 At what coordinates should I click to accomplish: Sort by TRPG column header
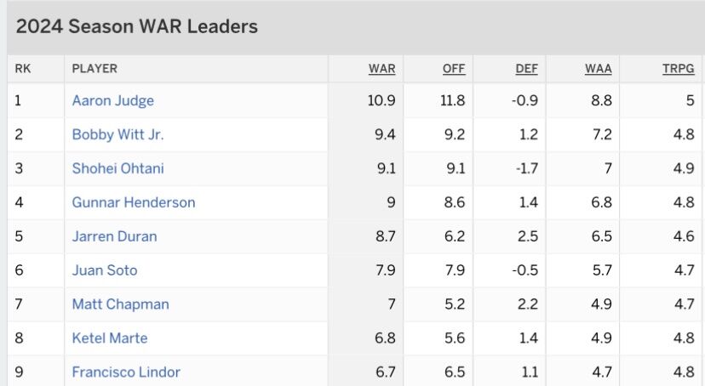(678, 69)
